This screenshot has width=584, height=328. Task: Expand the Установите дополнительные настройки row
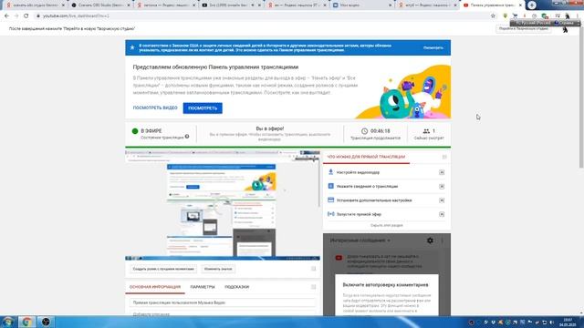442,200
